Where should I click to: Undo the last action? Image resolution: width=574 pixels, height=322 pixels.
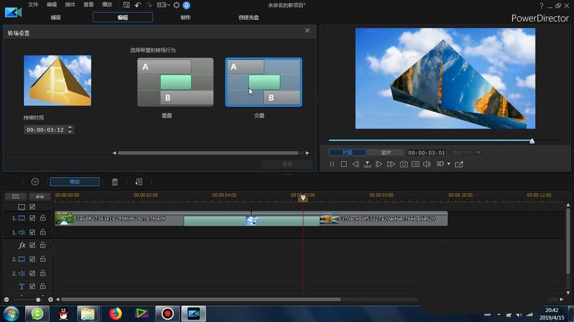[138, 5]
